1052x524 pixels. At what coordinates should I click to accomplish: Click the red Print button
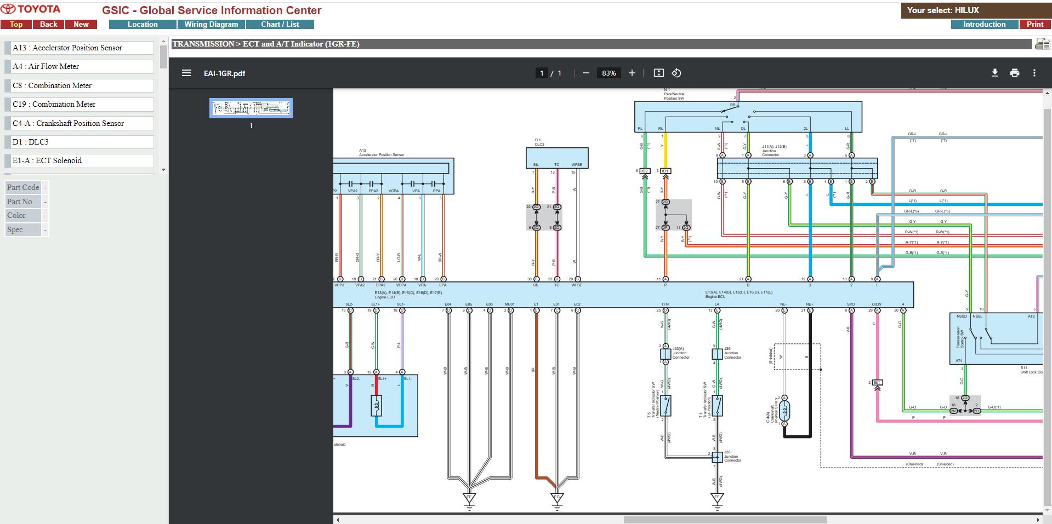click(1035, 24)
